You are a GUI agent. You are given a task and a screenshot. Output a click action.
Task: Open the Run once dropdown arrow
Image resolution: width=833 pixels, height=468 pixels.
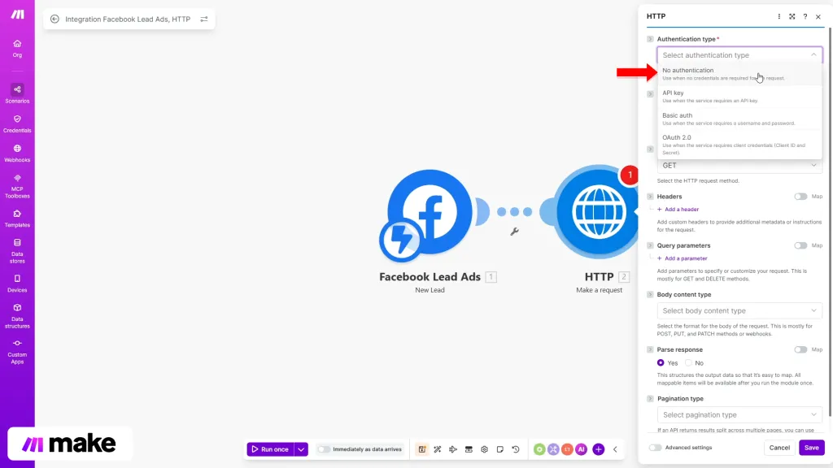tap(301, 449)
